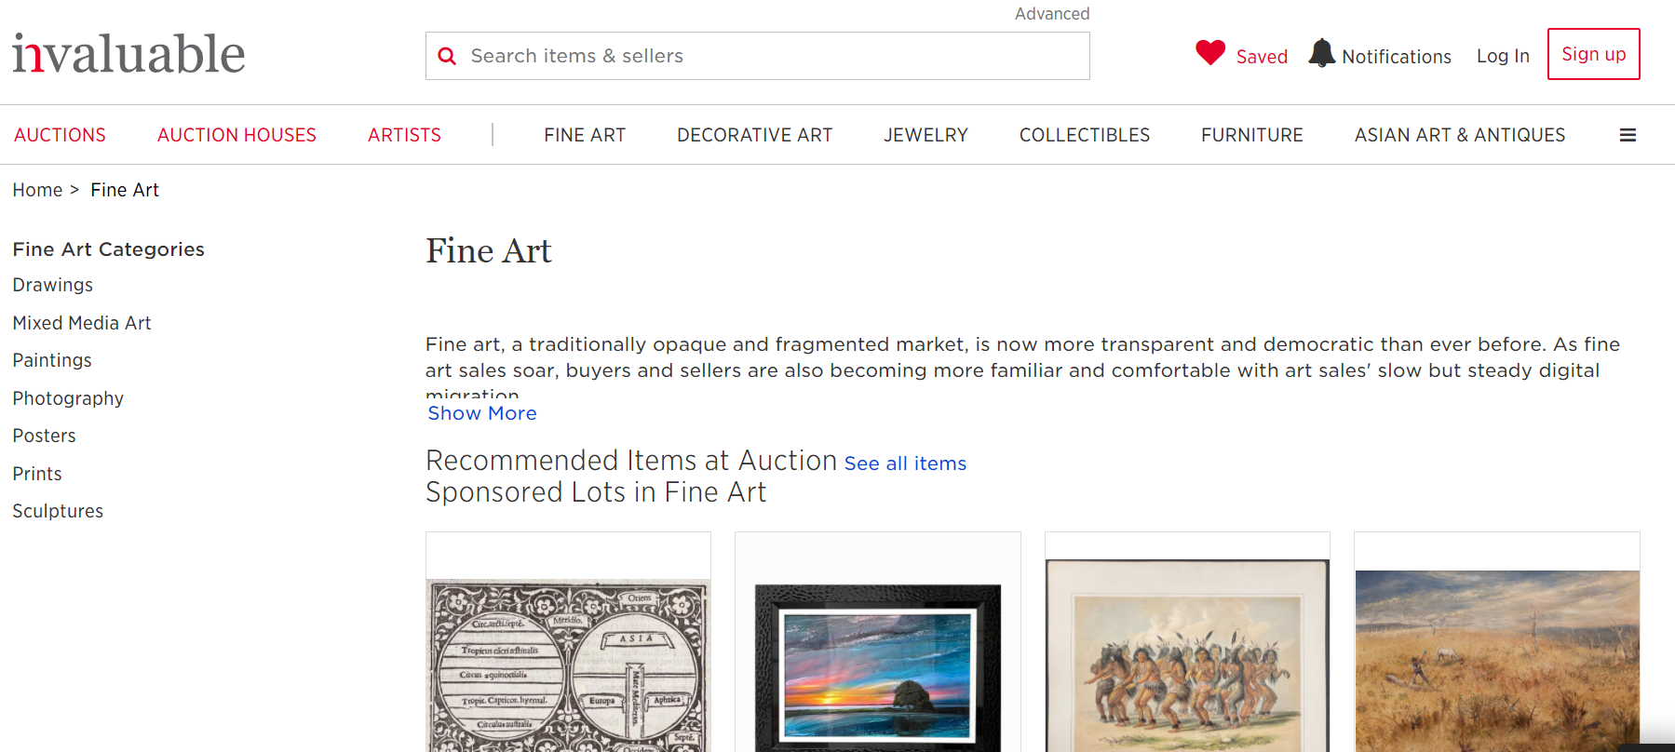Browse the JEWELRY navigation tab
This screenshot has height=752, width=1675.
point(925,134)
